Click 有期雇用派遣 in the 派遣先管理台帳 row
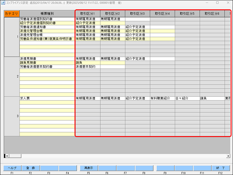This screenshot has width=233, height=175. point(88,35)
